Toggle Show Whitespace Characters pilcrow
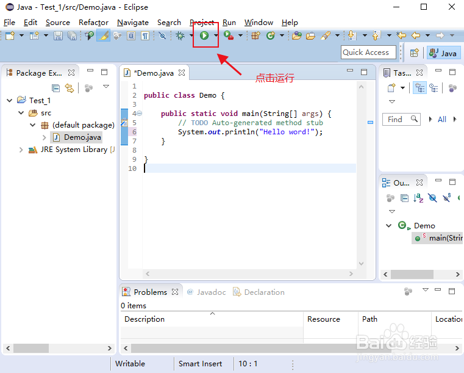This screenshot has height=373, width=464. (x=145, y=36)
